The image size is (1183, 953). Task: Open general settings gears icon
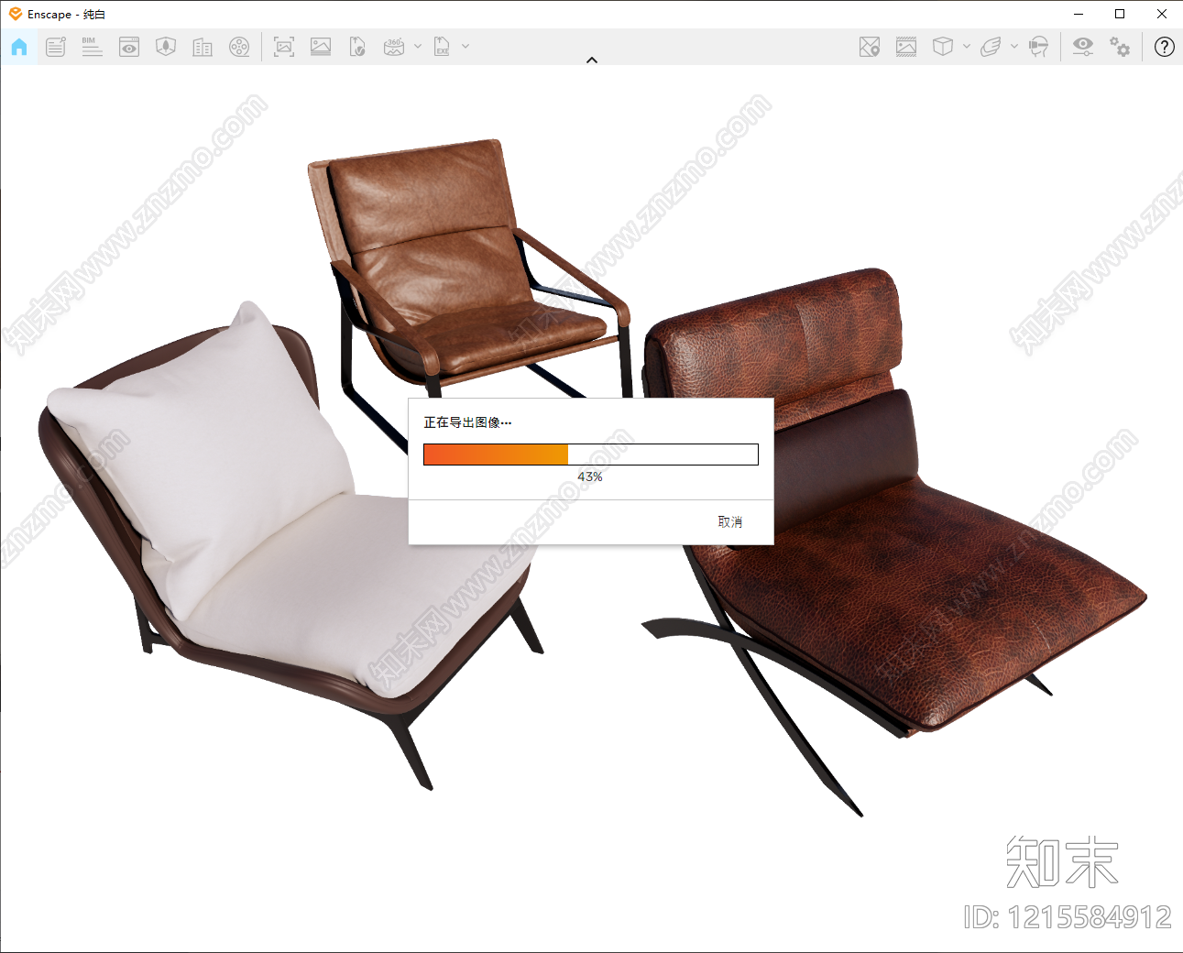1120,47
